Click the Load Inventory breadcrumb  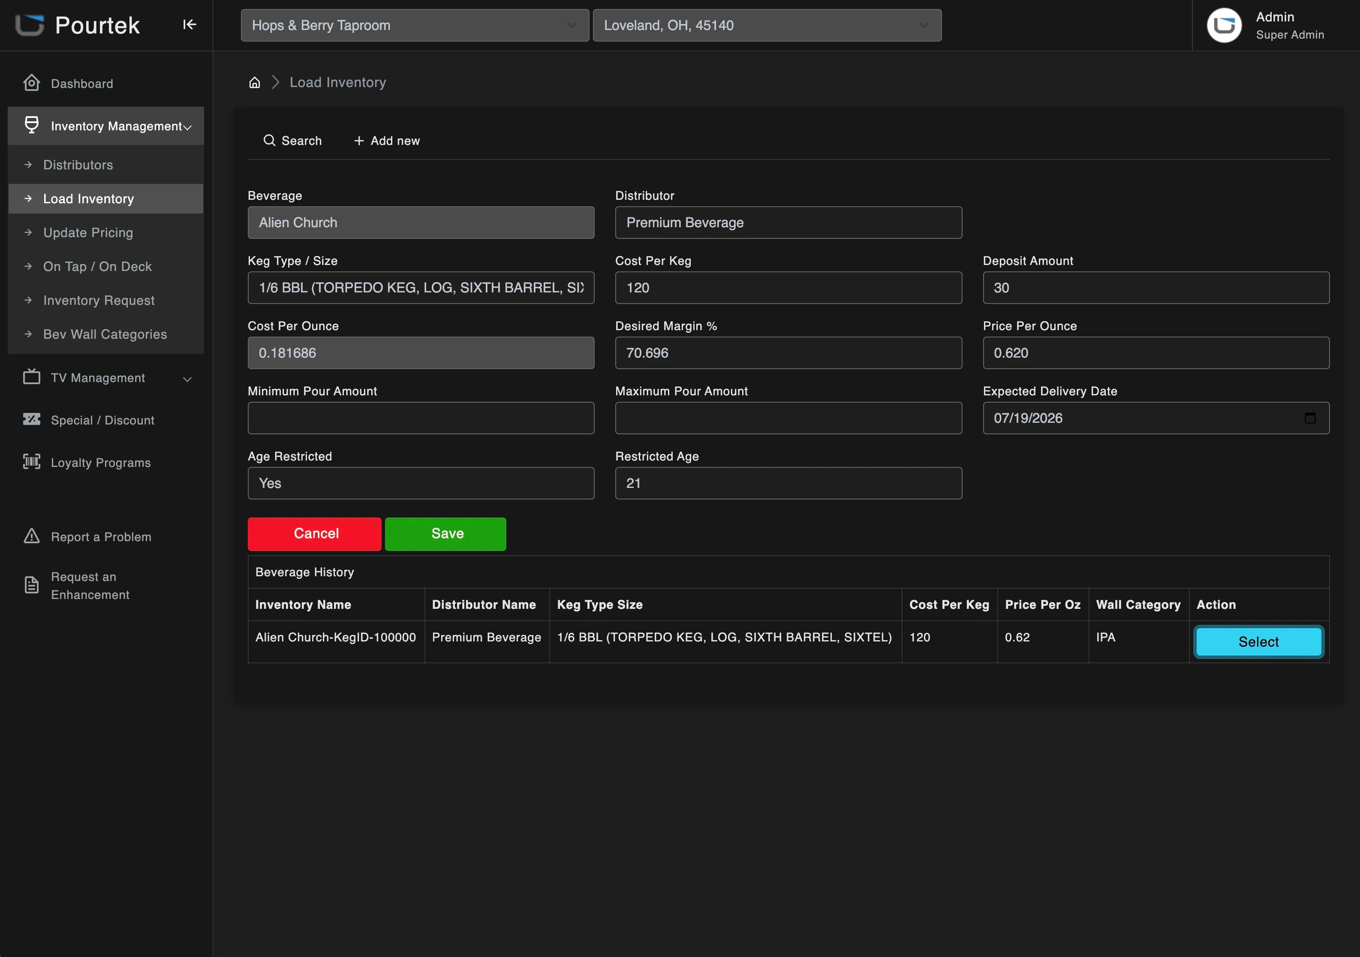tap(337, 82)
